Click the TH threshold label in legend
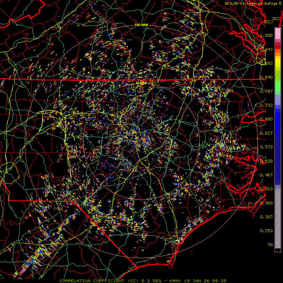 click(x=270, y=245)
